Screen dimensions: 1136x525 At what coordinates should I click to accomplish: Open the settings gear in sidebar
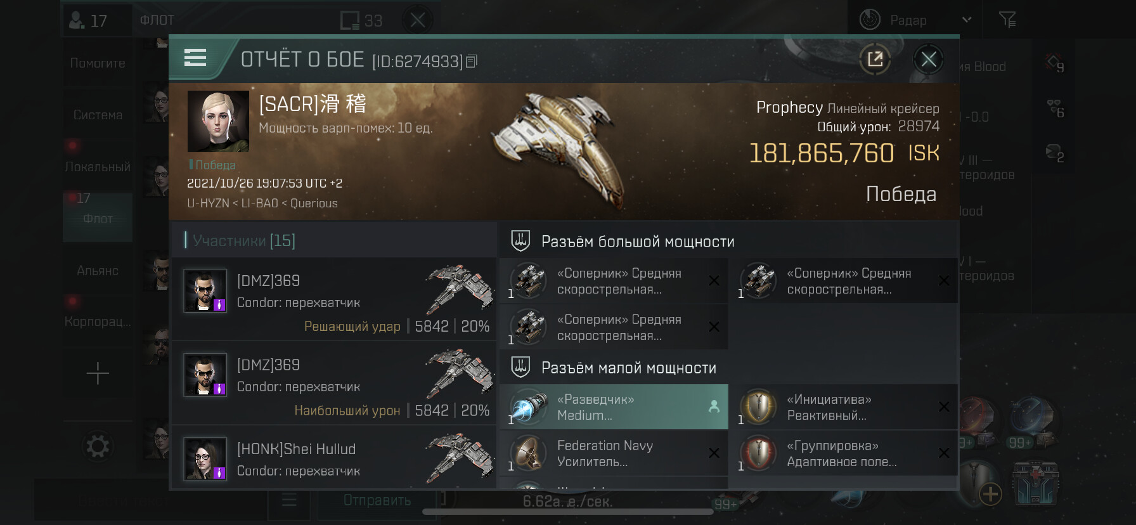click(x=98, y=446)
